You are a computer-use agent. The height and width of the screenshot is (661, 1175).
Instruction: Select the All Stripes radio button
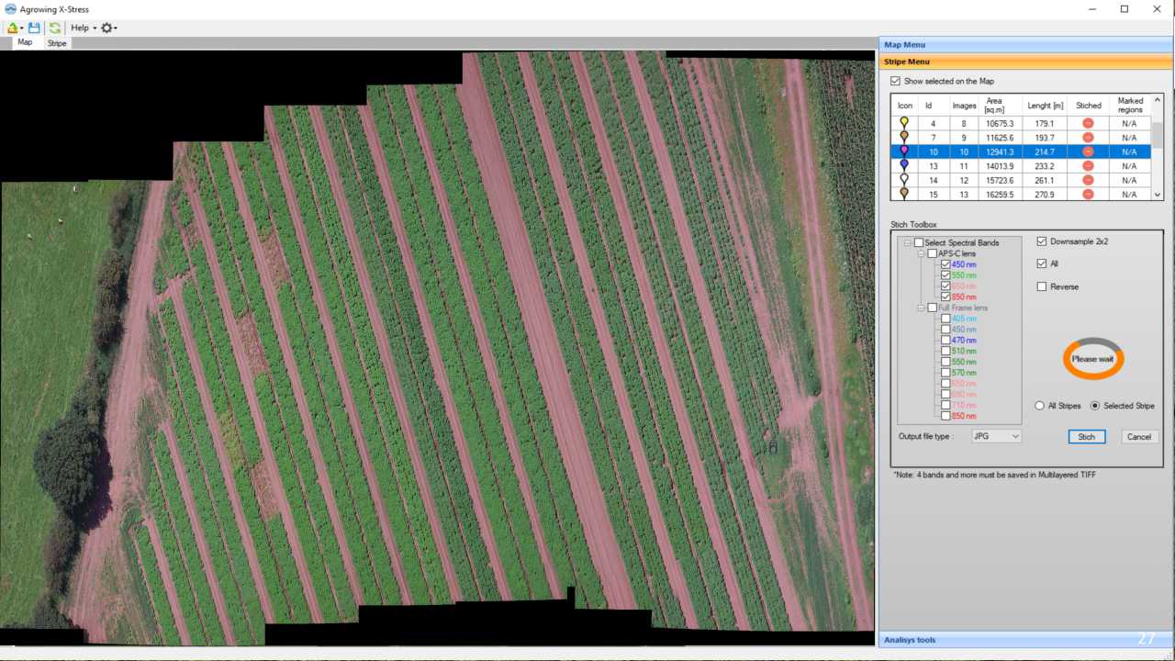(x=1039, y=406)
